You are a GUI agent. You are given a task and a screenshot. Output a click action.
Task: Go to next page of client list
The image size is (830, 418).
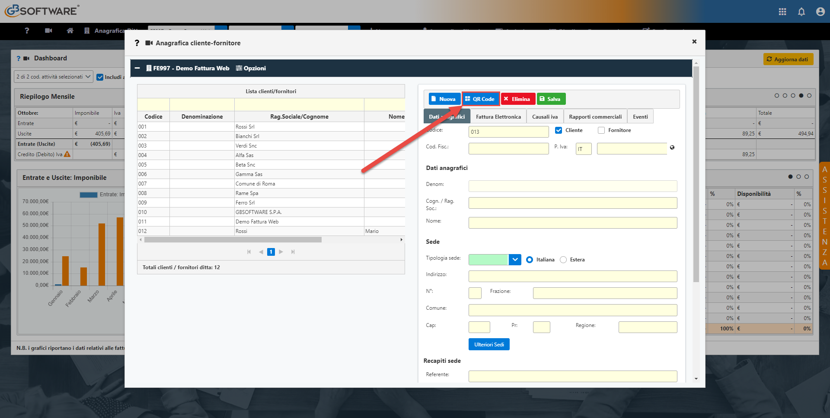click(281, 252)
